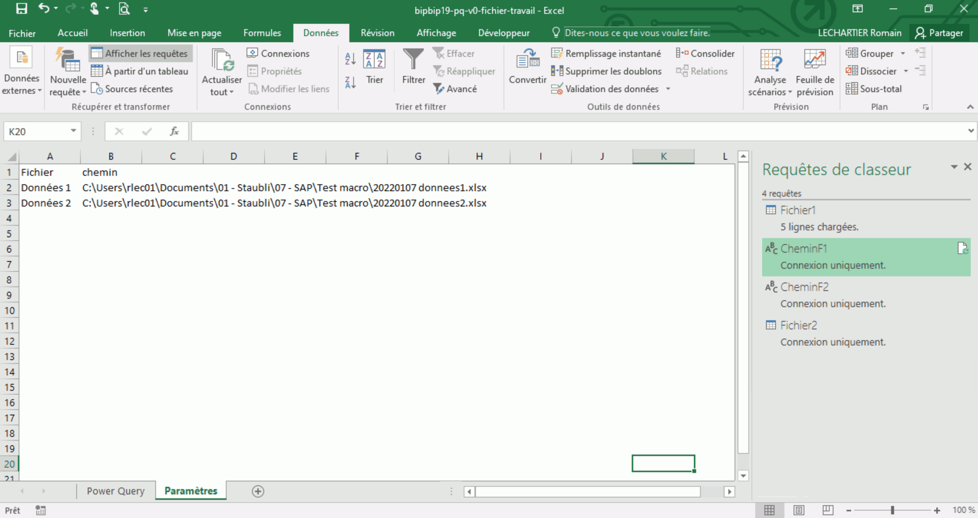Viewport: 978px width, 518px height.
Task: Click the Save icon in title bar
Action: coord(21,9)
